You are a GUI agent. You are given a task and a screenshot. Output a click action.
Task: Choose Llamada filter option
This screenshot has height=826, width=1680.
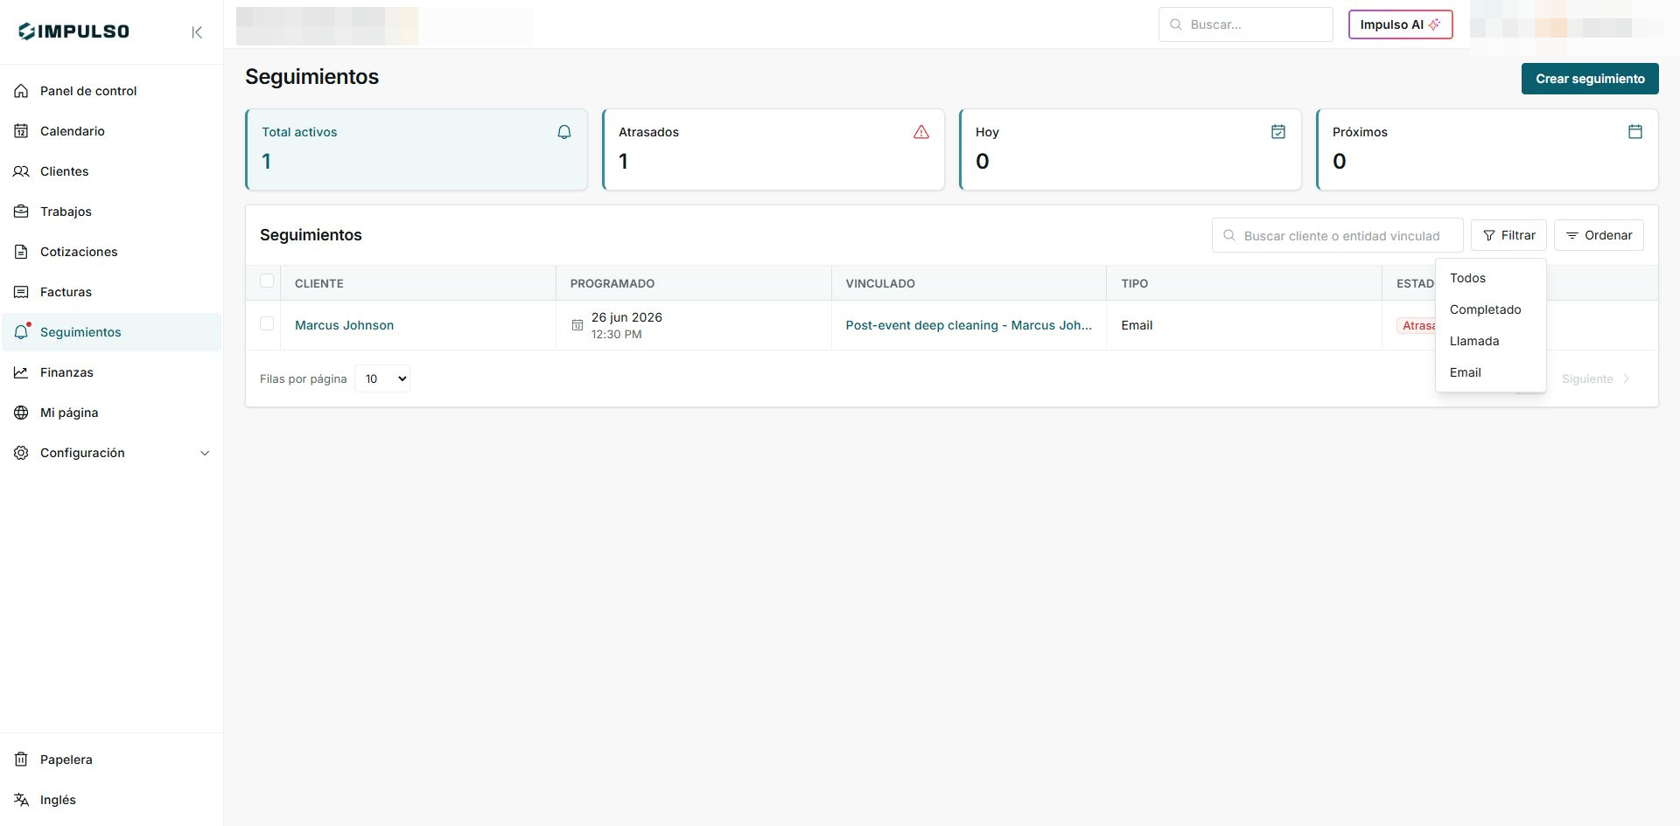[1491, 341]
